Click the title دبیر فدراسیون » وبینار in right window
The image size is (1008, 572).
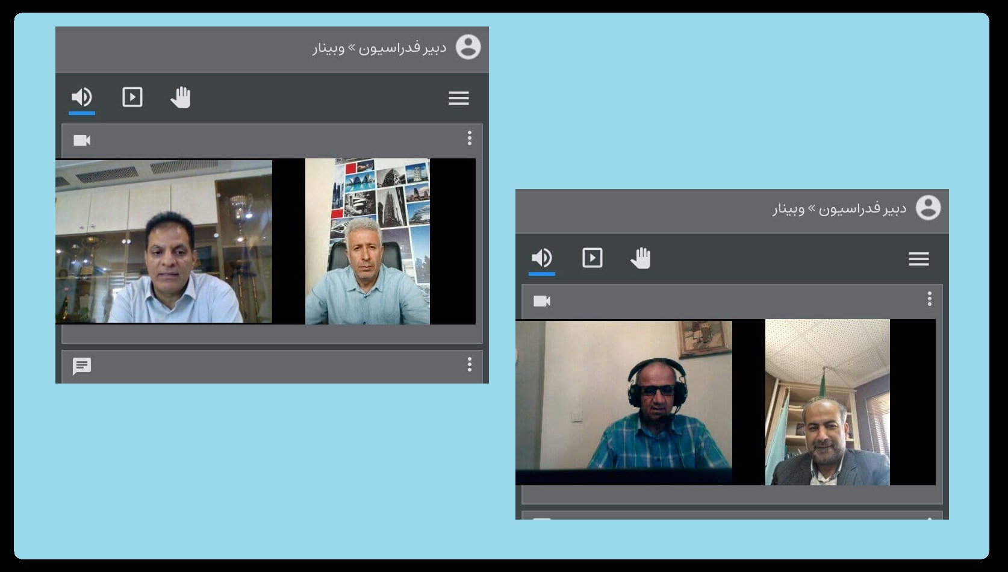pyautogui.click(x=839, y=209)
